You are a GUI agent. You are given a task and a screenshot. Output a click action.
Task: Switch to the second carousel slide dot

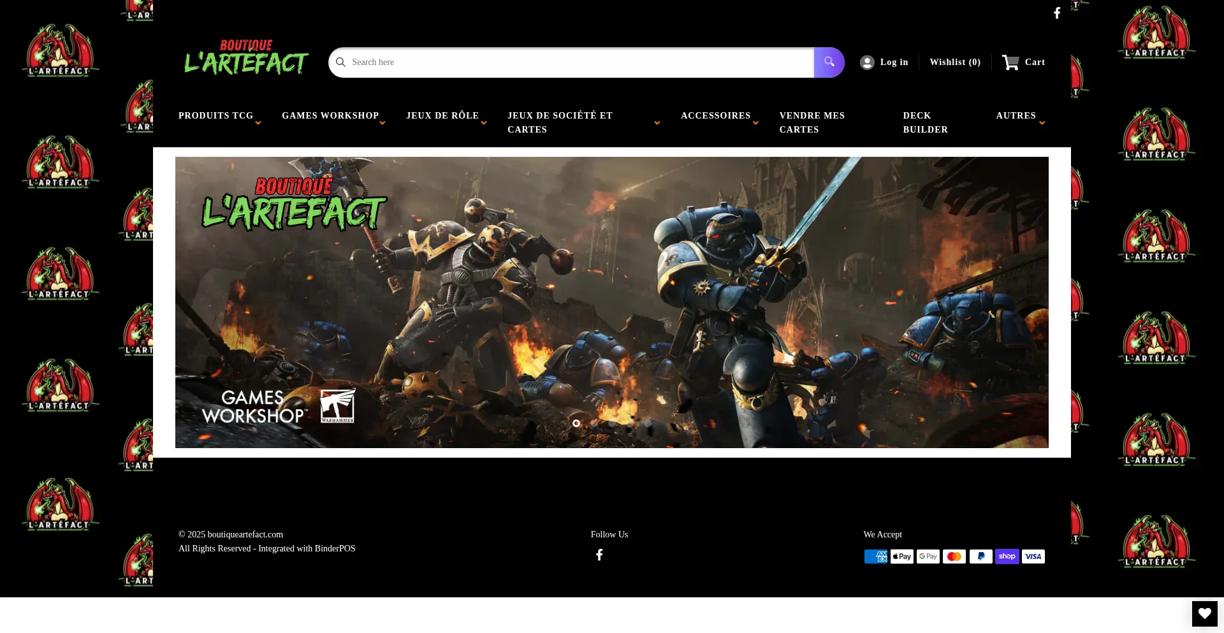click(594, 423)
